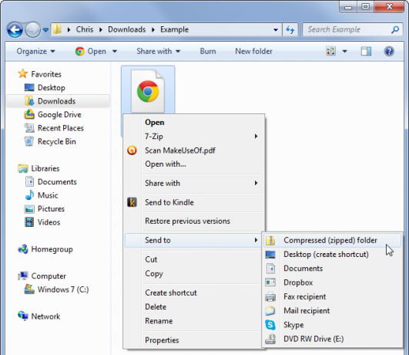Open the Music library
Image resolution: width=409 pixels, height=355 pixels.
[x=42, y=195]
